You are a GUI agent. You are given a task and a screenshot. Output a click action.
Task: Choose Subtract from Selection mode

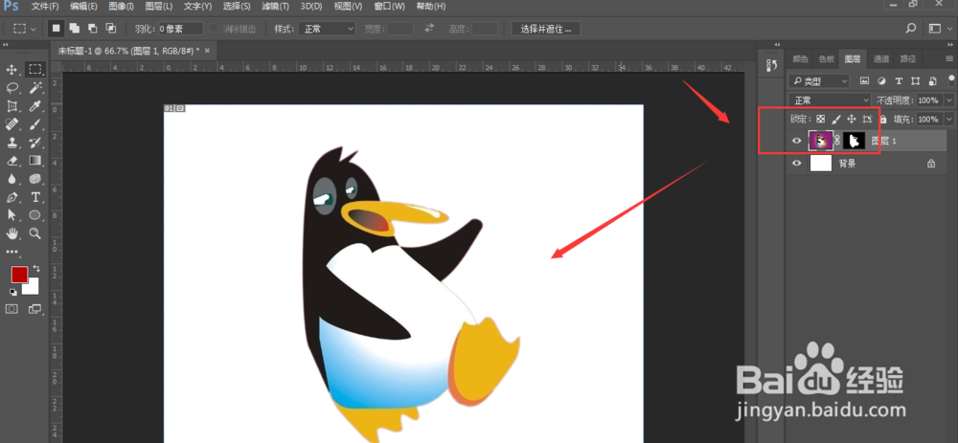92,28
